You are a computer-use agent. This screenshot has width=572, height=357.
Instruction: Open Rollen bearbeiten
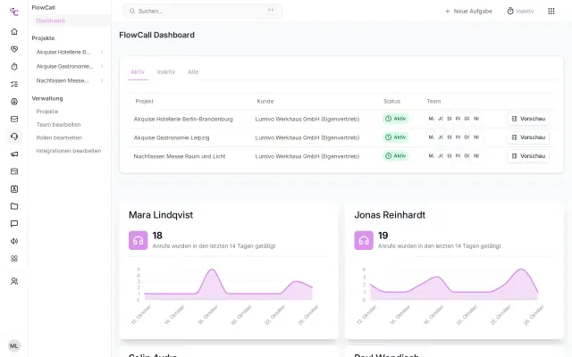[59, 137]
